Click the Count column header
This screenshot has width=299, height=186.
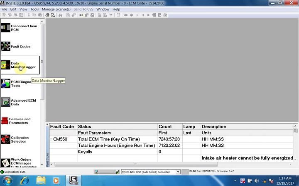click(x=170, y=126)
